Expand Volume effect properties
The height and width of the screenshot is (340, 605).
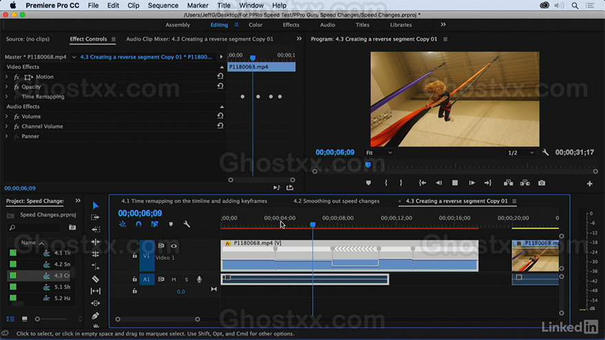pos(6,116)
